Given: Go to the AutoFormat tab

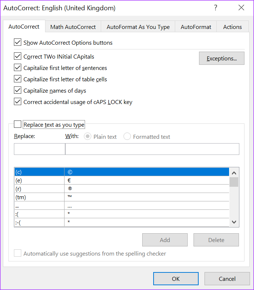Looking at the screenshot, I should [x=196, y=27].
